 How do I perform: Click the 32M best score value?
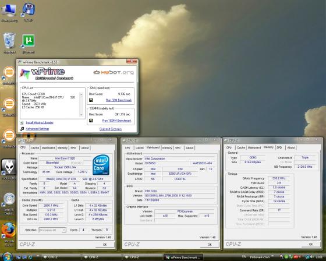tap(124, 94)
